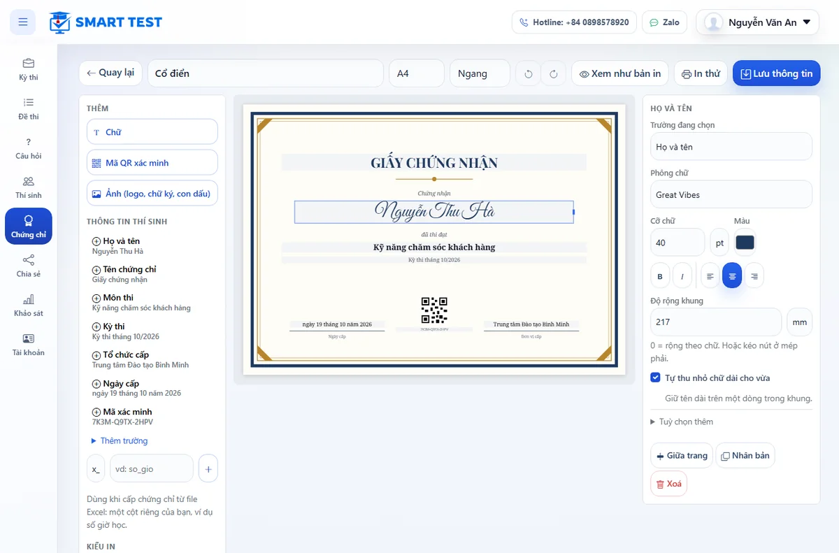Align text right
The width and height of the screenshot is (839, 553).
coord(754,276)
